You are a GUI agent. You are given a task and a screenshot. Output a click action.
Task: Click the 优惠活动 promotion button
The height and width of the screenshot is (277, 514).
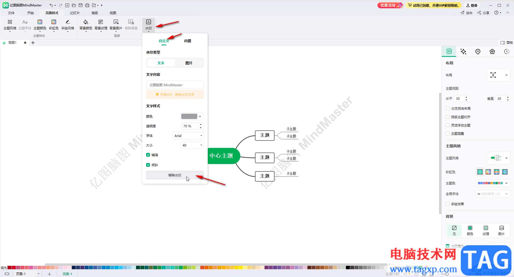[x=390, y=5]
